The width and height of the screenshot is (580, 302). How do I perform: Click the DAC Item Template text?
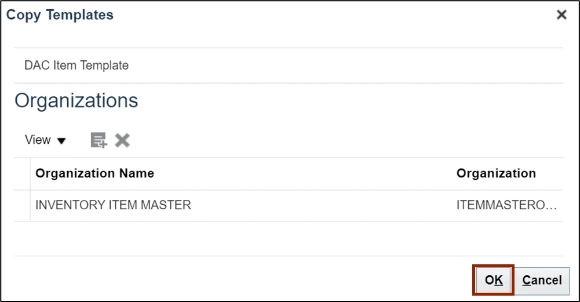click(76, 66)
